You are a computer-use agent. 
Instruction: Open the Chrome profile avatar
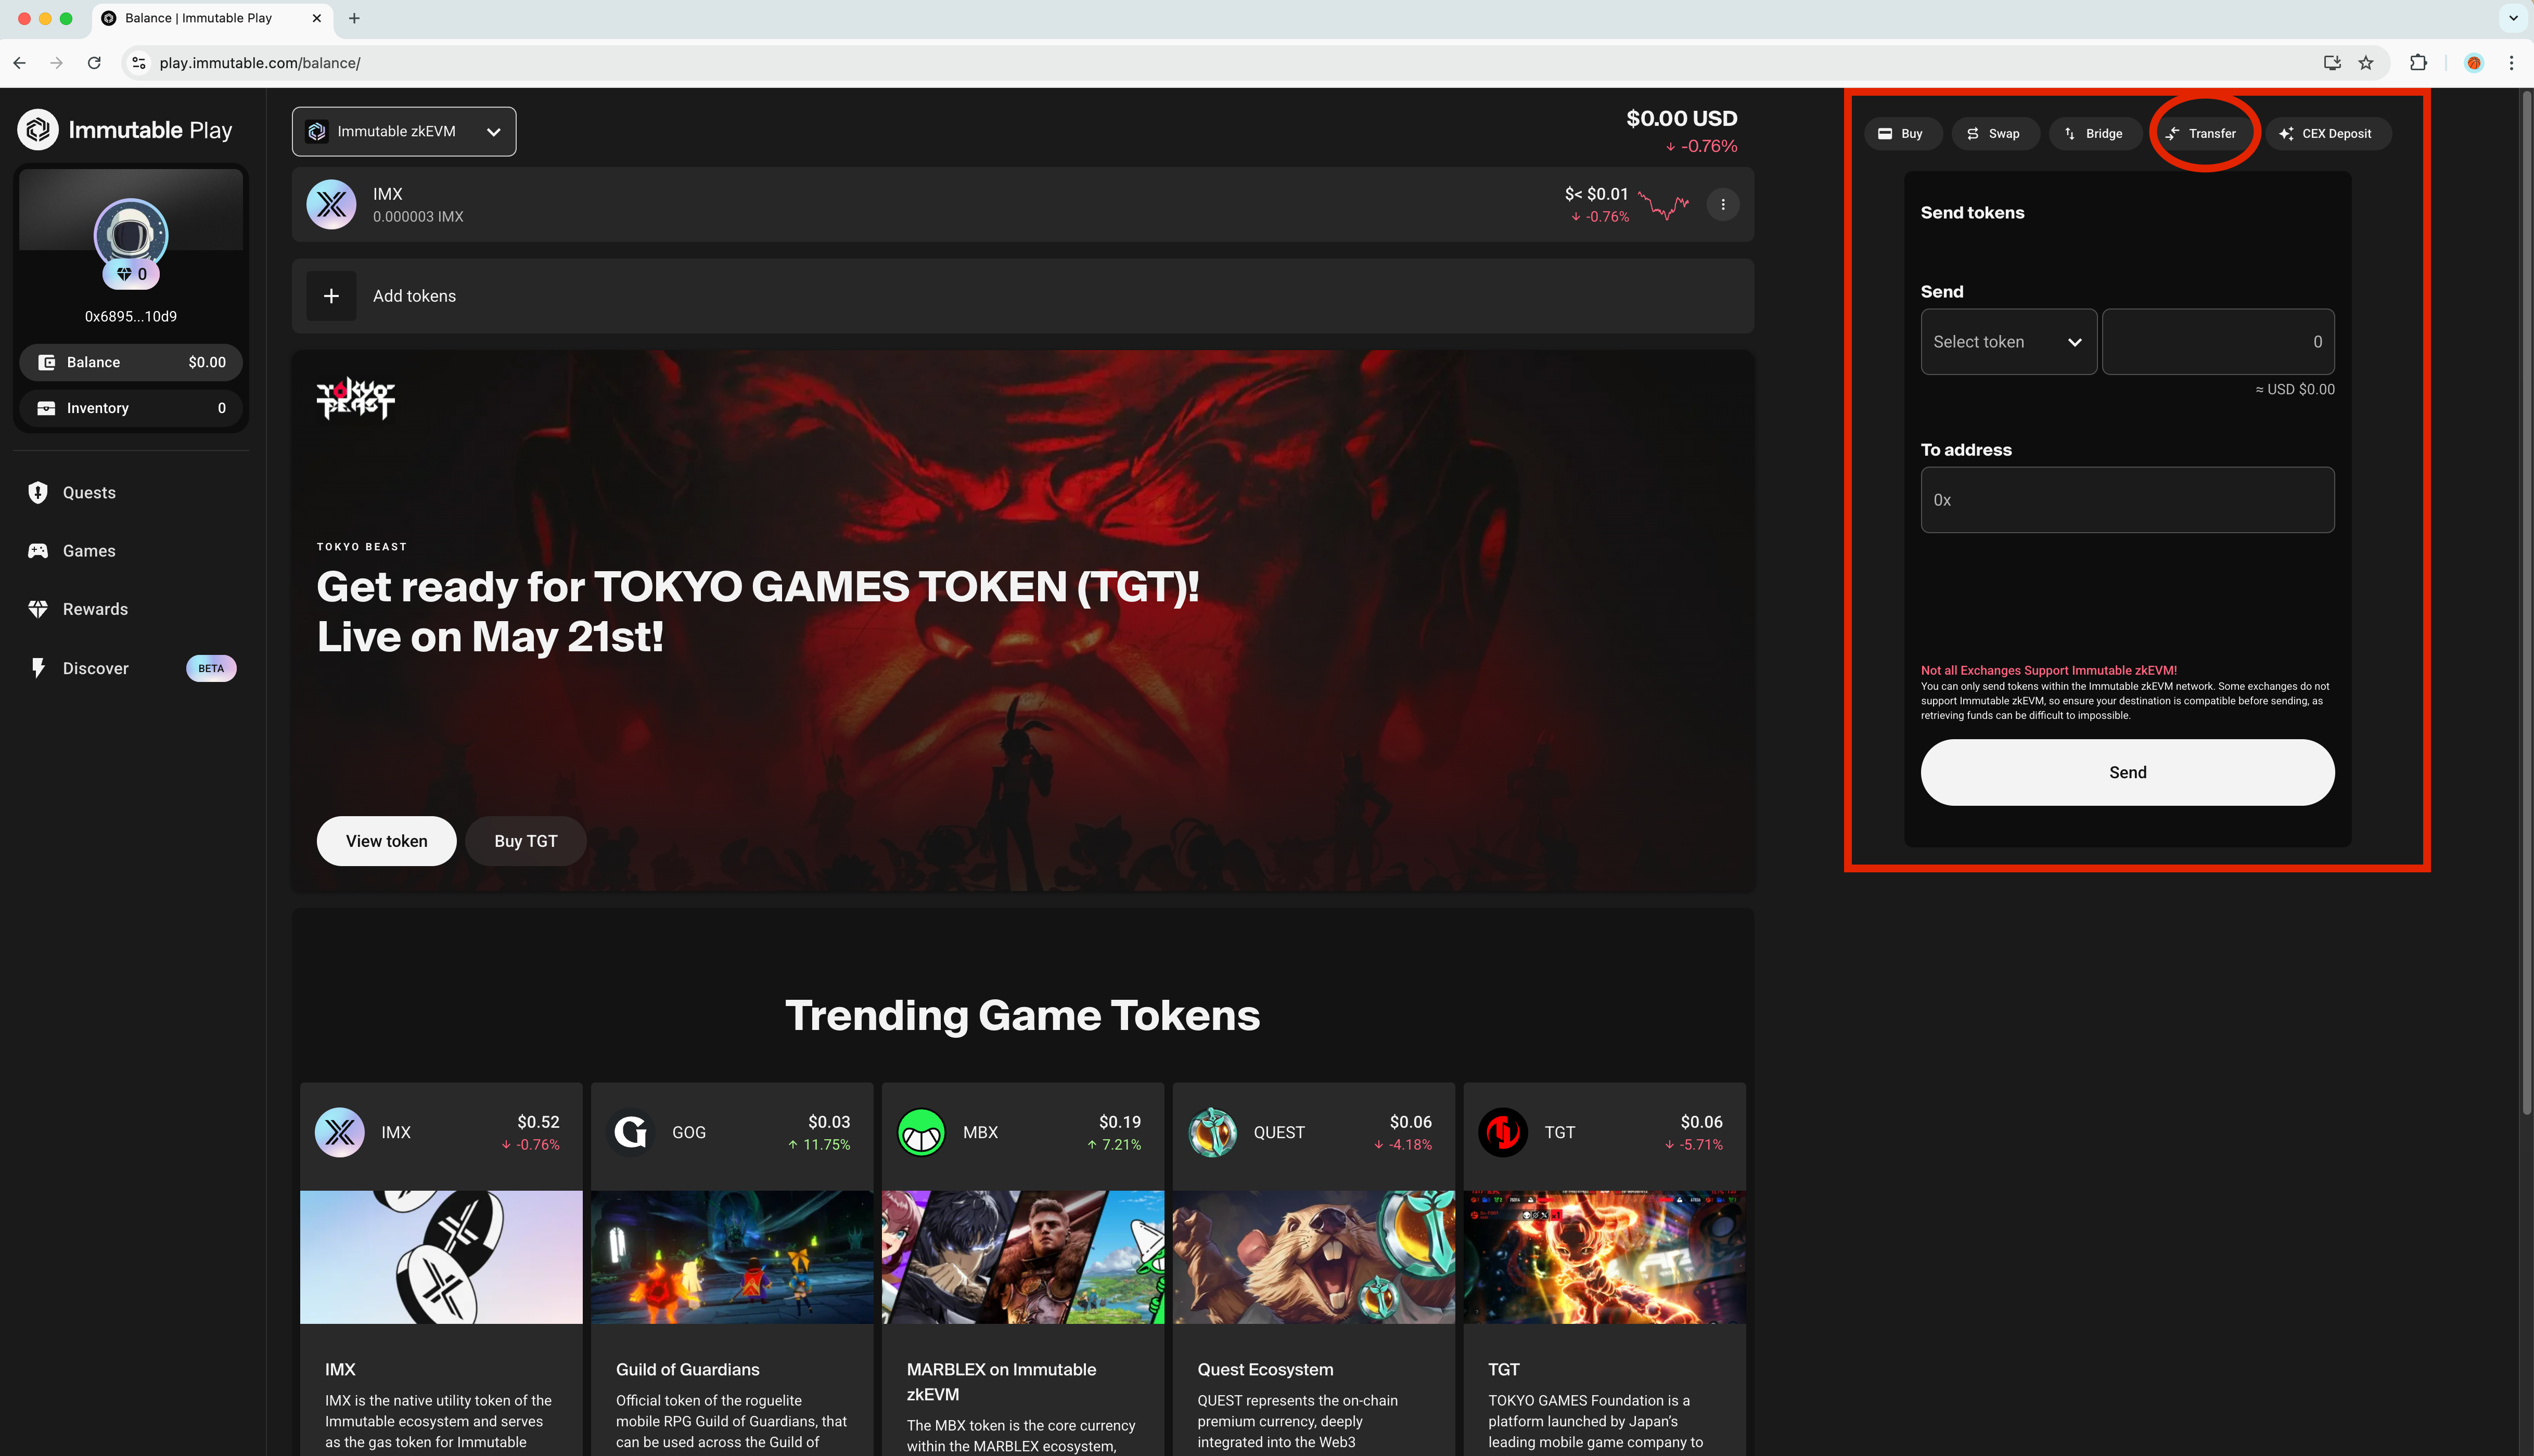[2474, 63]
